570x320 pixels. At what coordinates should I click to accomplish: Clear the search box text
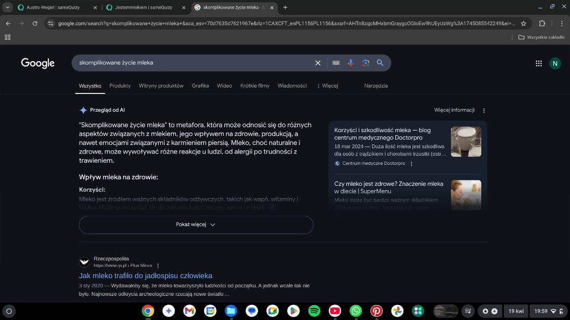click(318, 63)
